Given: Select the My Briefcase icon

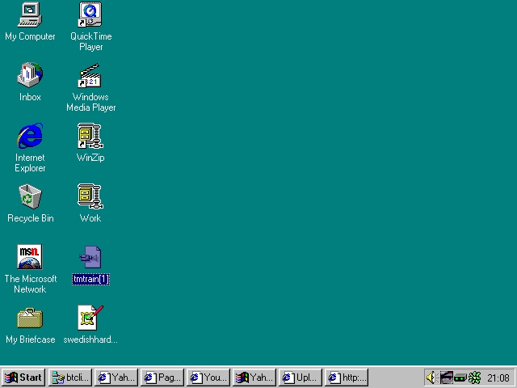Looking at the screenshot, I should 30,318.
